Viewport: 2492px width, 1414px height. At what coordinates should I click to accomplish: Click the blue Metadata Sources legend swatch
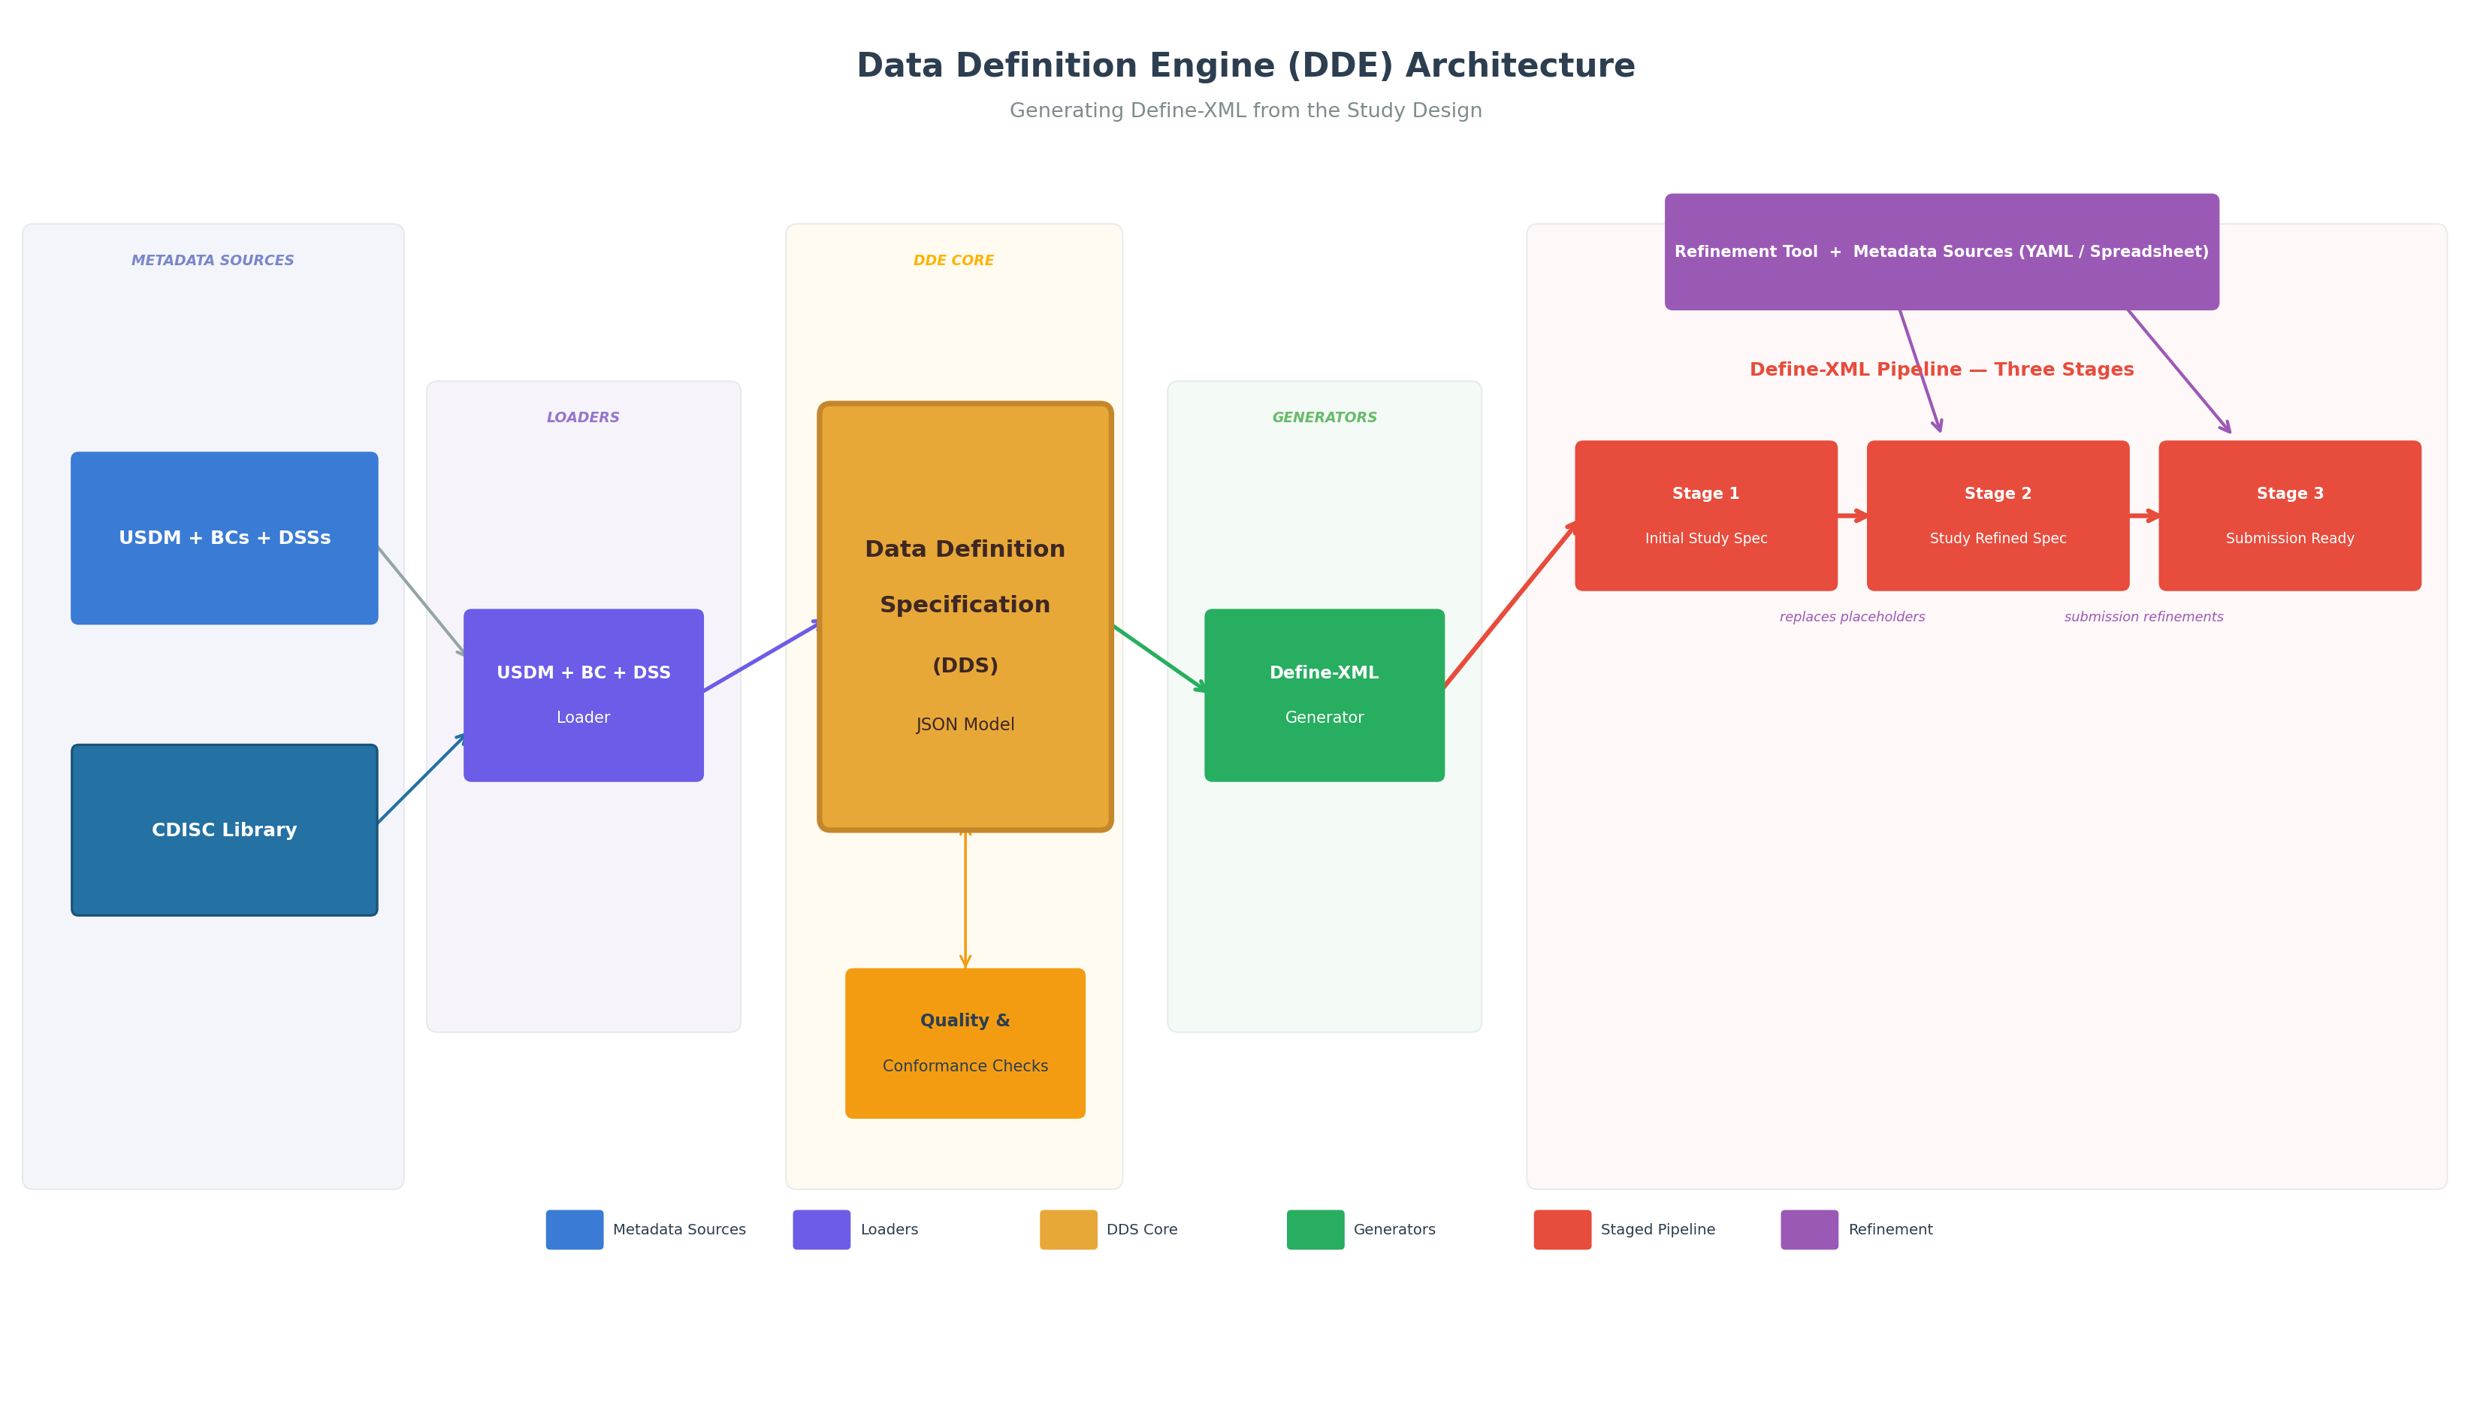[575, 1229]
